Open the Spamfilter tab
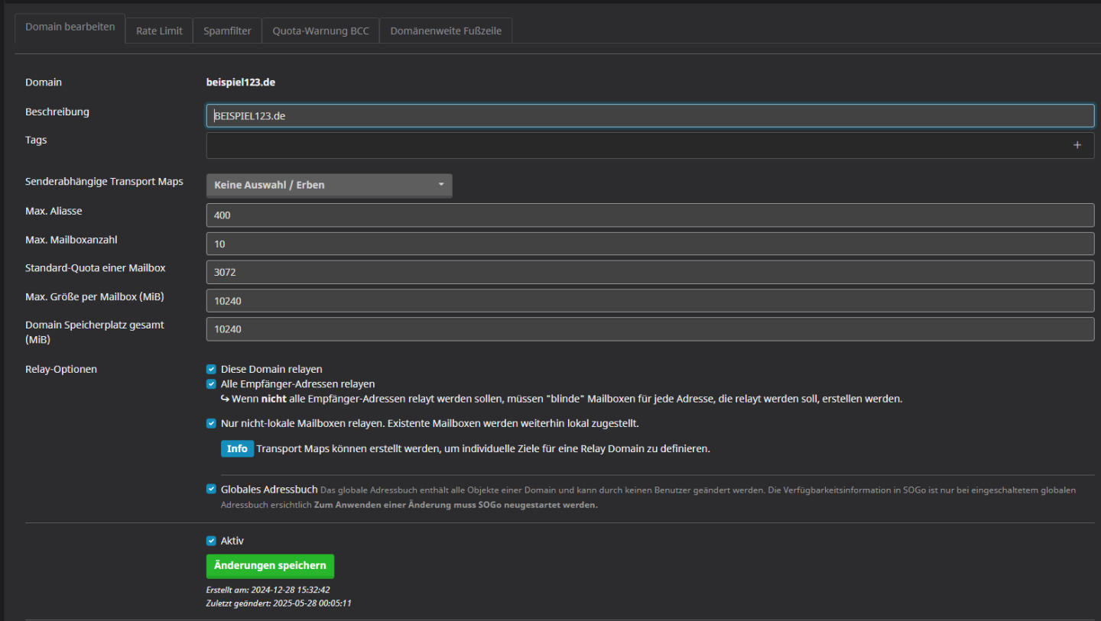 click(227, 31)
